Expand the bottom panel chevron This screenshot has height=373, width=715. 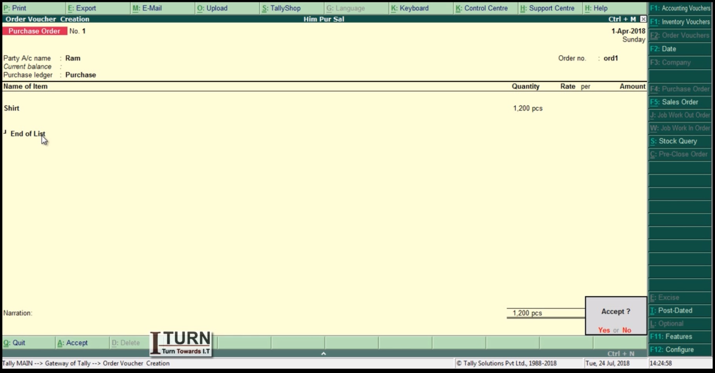[324, 353]
